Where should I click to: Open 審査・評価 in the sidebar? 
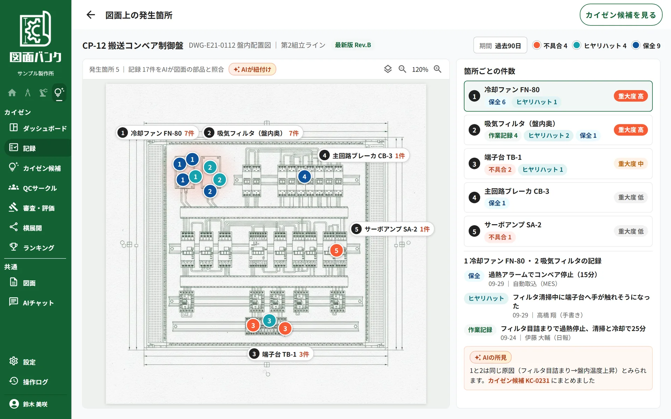coord(38,208)
